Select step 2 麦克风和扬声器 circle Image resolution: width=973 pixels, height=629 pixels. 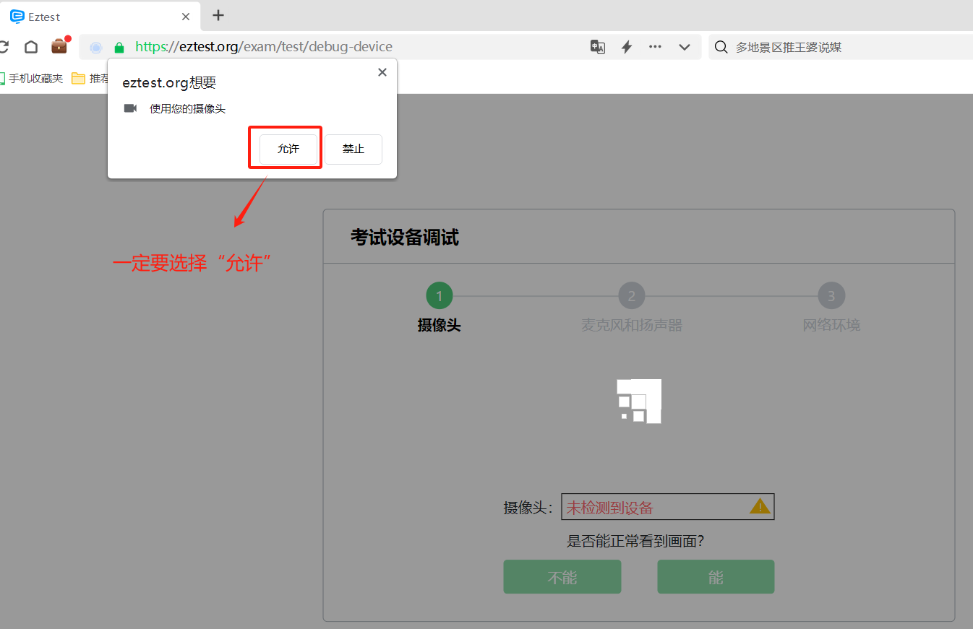tap(631, 295)
